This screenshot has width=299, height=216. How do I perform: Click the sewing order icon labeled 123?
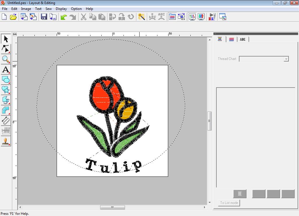181,17
